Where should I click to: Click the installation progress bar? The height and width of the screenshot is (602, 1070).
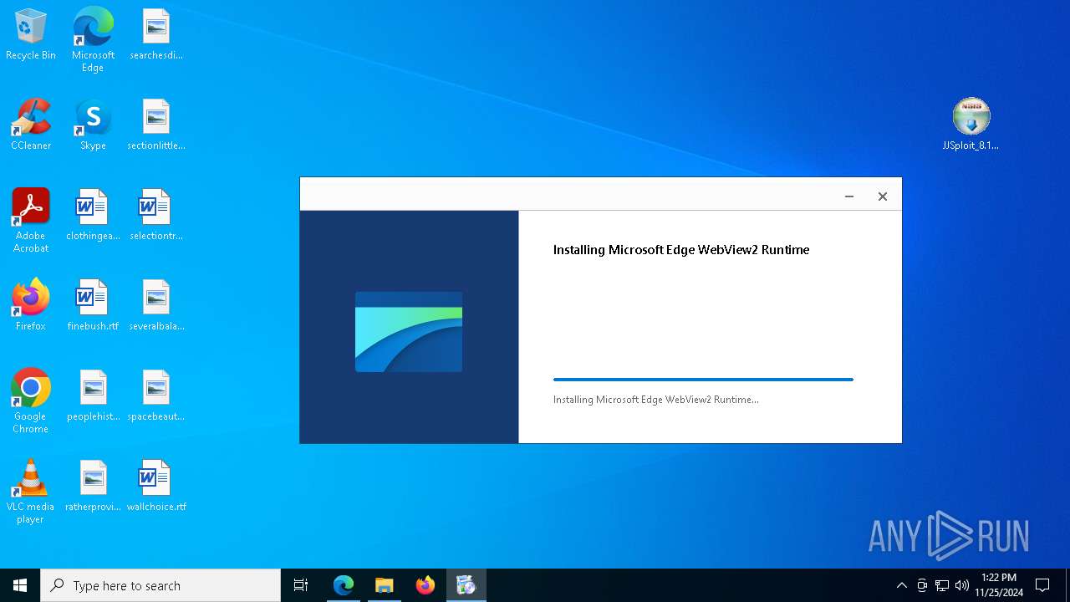pyautogui.click(x=703, y=380)
